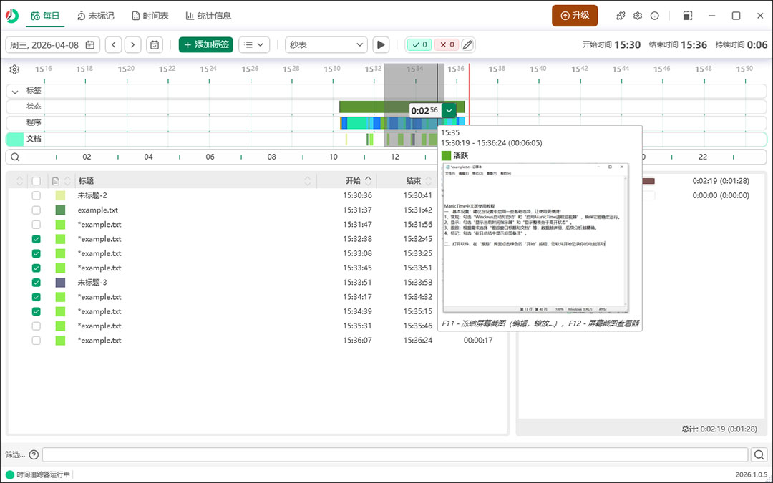
Task: Click the green accepted count 0 badge
Action: [x=419, y=45]
